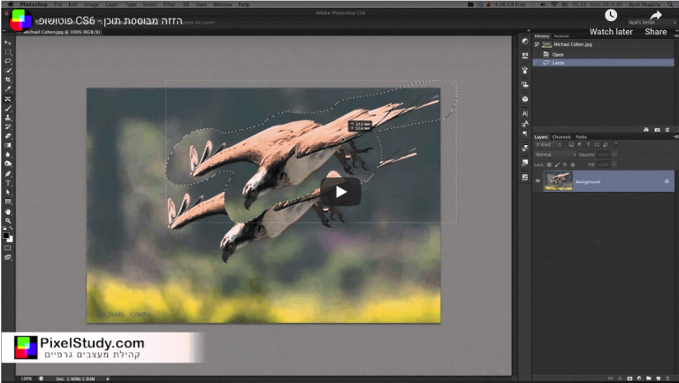
Task: Switch to the History tab
Action: tap(542, 36)
